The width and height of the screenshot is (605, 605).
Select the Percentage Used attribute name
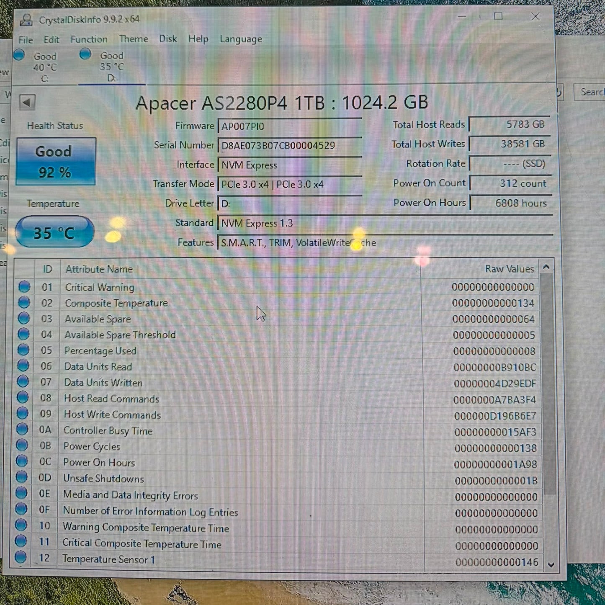[100, 351]
